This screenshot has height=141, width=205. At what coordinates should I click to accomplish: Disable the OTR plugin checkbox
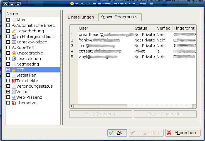tap(8, 70)
